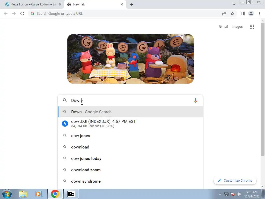Screen dimensions: 265x199
Task: Open Google Images link
Action: point(237,27)
